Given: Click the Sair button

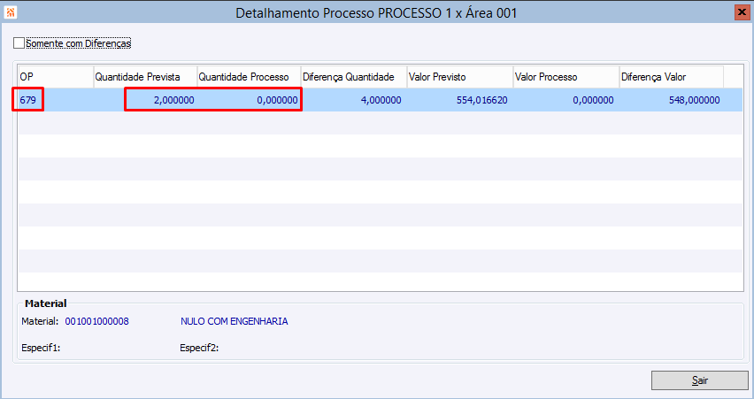Looking at the screenshot, I should (x=700, y=380).
